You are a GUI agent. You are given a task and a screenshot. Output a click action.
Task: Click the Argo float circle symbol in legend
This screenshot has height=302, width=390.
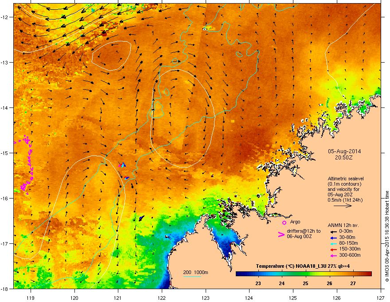pos(284,223)
